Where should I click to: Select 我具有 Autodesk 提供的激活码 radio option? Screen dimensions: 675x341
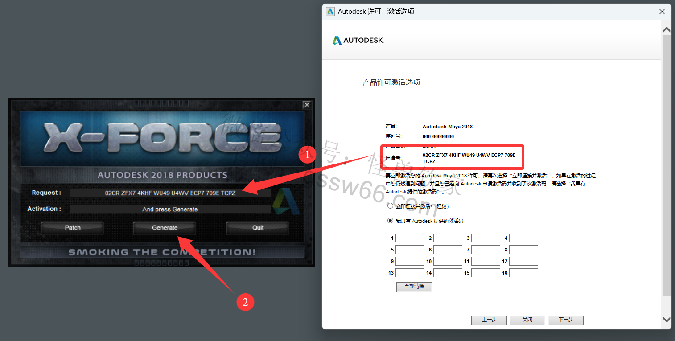391,221
